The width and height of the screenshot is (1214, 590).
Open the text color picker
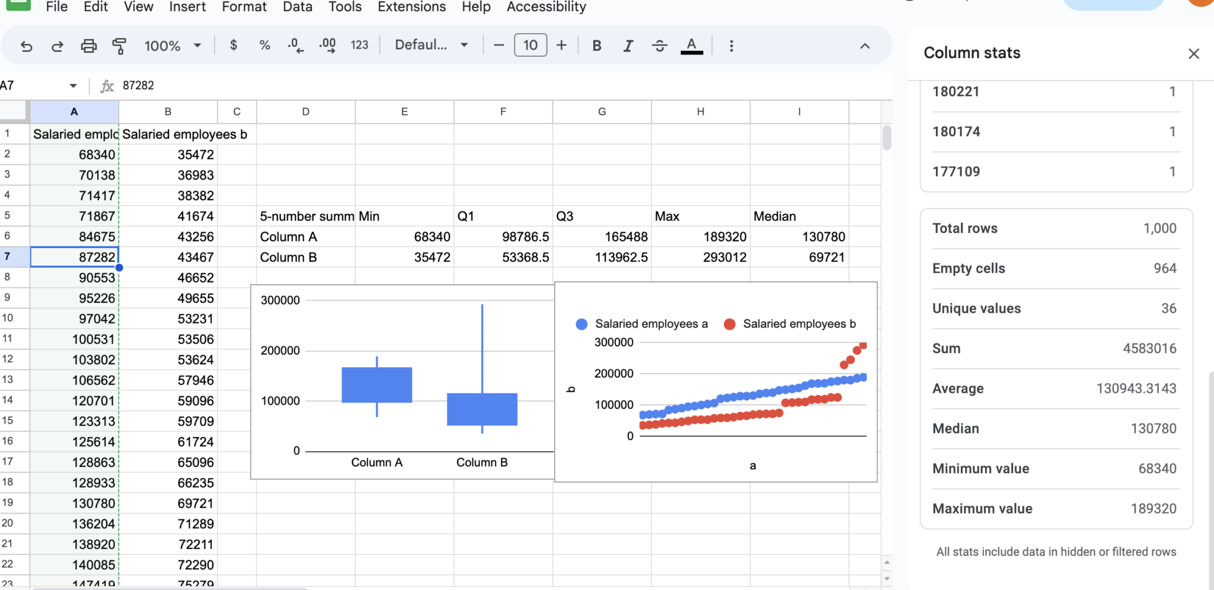(691, 45)
